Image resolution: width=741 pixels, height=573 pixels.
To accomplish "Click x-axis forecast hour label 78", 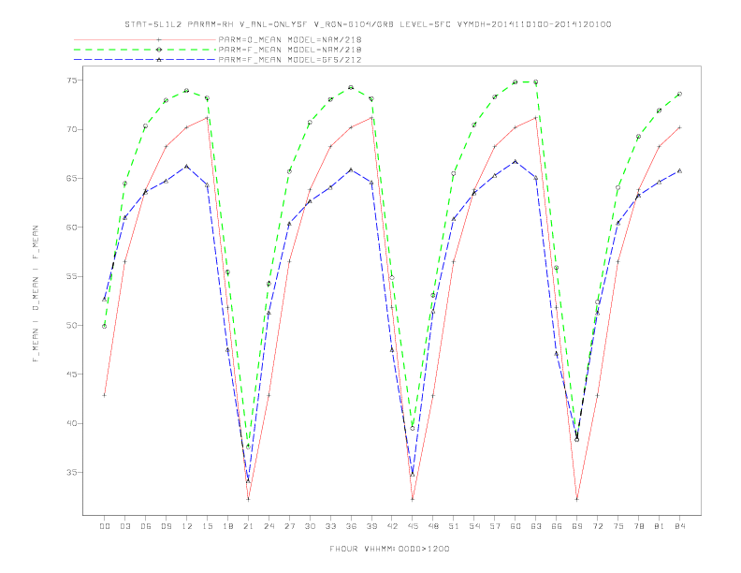I will click(639, 526).
